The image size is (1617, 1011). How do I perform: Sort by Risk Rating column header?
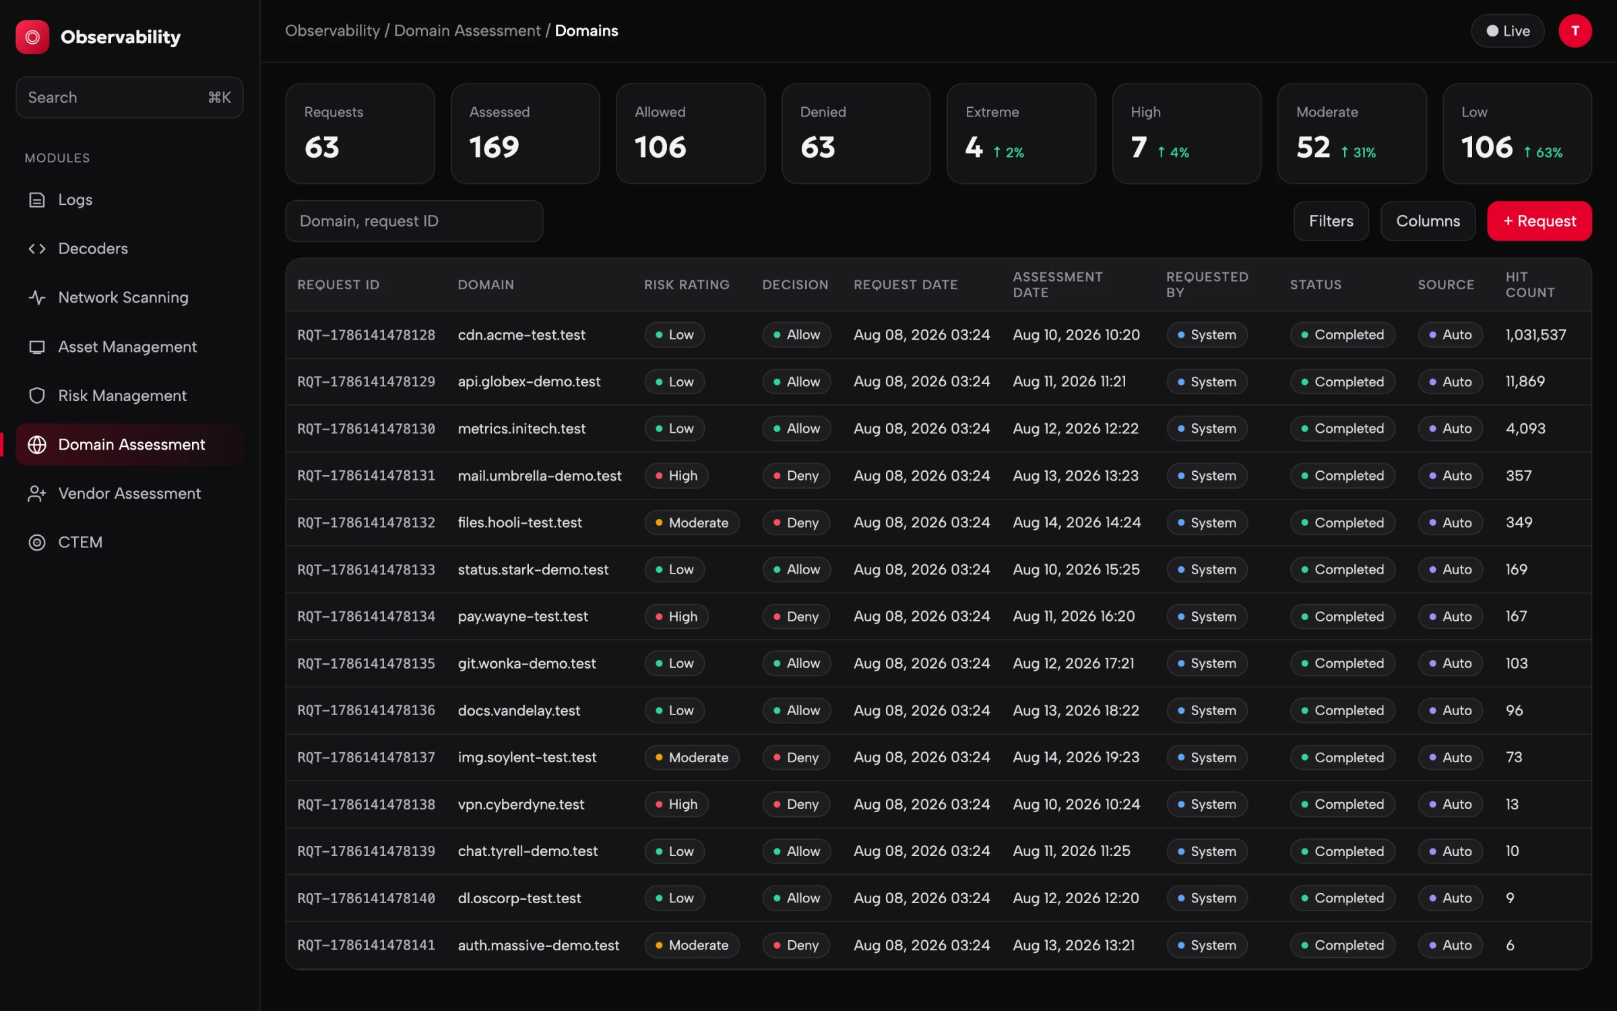point(687,285)
